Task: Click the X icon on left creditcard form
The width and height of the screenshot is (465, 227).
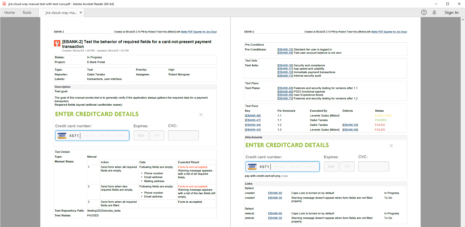Action: click(x=201, y=115)
